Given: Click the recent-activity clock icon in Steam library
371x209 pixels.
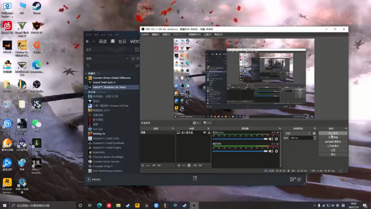Looking at the screenshot, I should [x=133, y=58].
